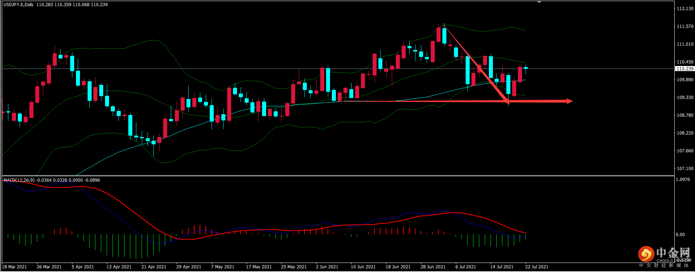The image size is (695, 272).
Task: Click the 111.570 price axis label
Action: click(685, 26)
